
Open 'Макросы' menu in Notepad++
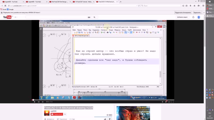[x=117, y=30]
